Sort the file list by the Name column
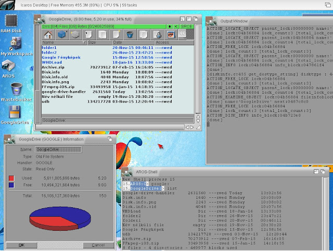The width and height of the screenshot is (333, 251). click(x=63, y=43)
